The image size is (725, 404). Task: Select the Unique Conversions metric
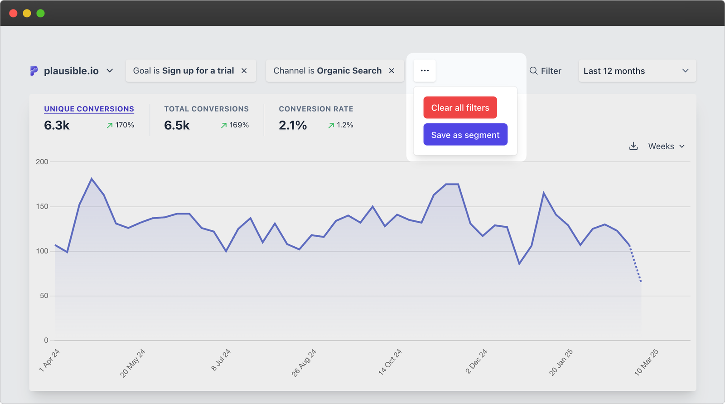(89, 109)
